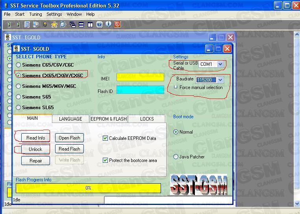Open the COM1 serial port dropdown
Viewport: 300px width, 214px height.
pos(220,64)
